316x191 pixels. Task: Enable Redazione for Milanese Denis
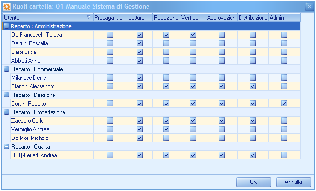coord(166,78)
